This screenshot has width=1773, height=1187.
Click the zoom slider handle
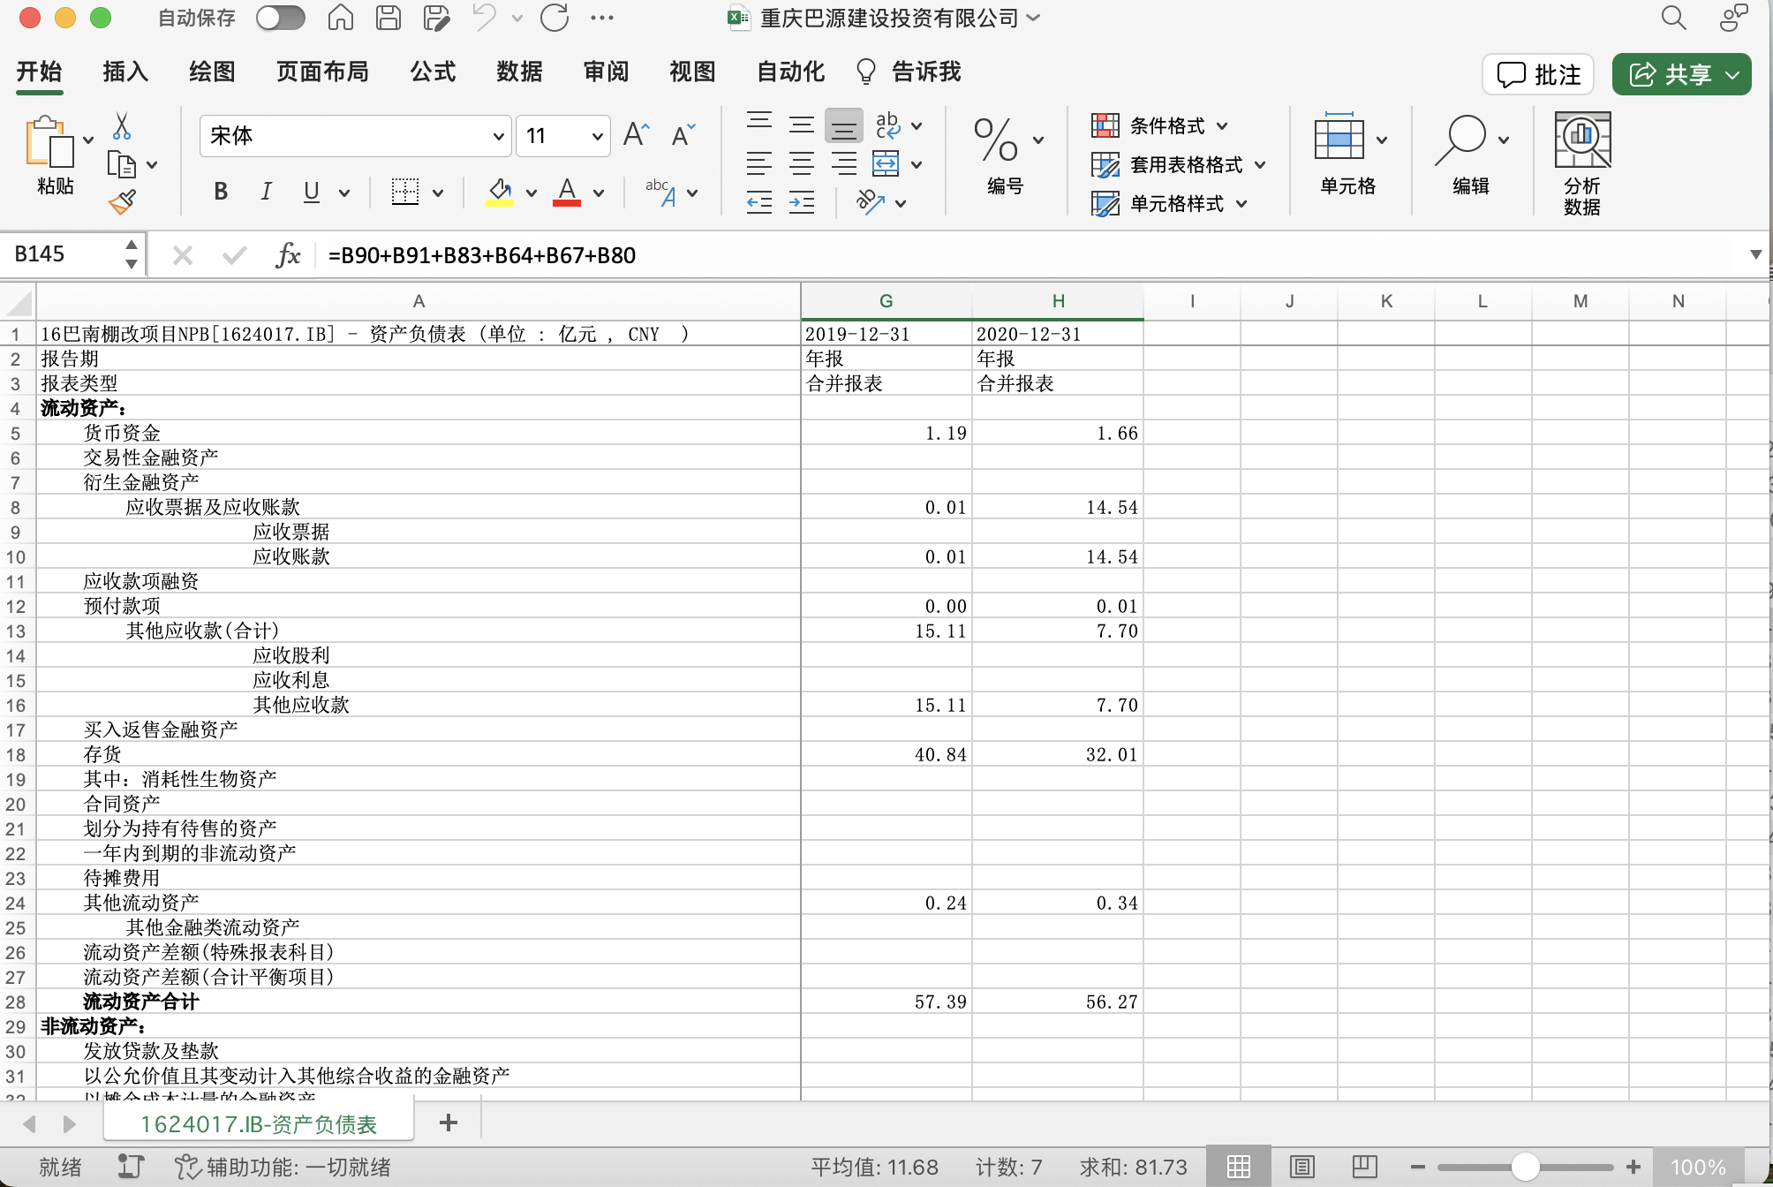(x=1525, y=1167)
